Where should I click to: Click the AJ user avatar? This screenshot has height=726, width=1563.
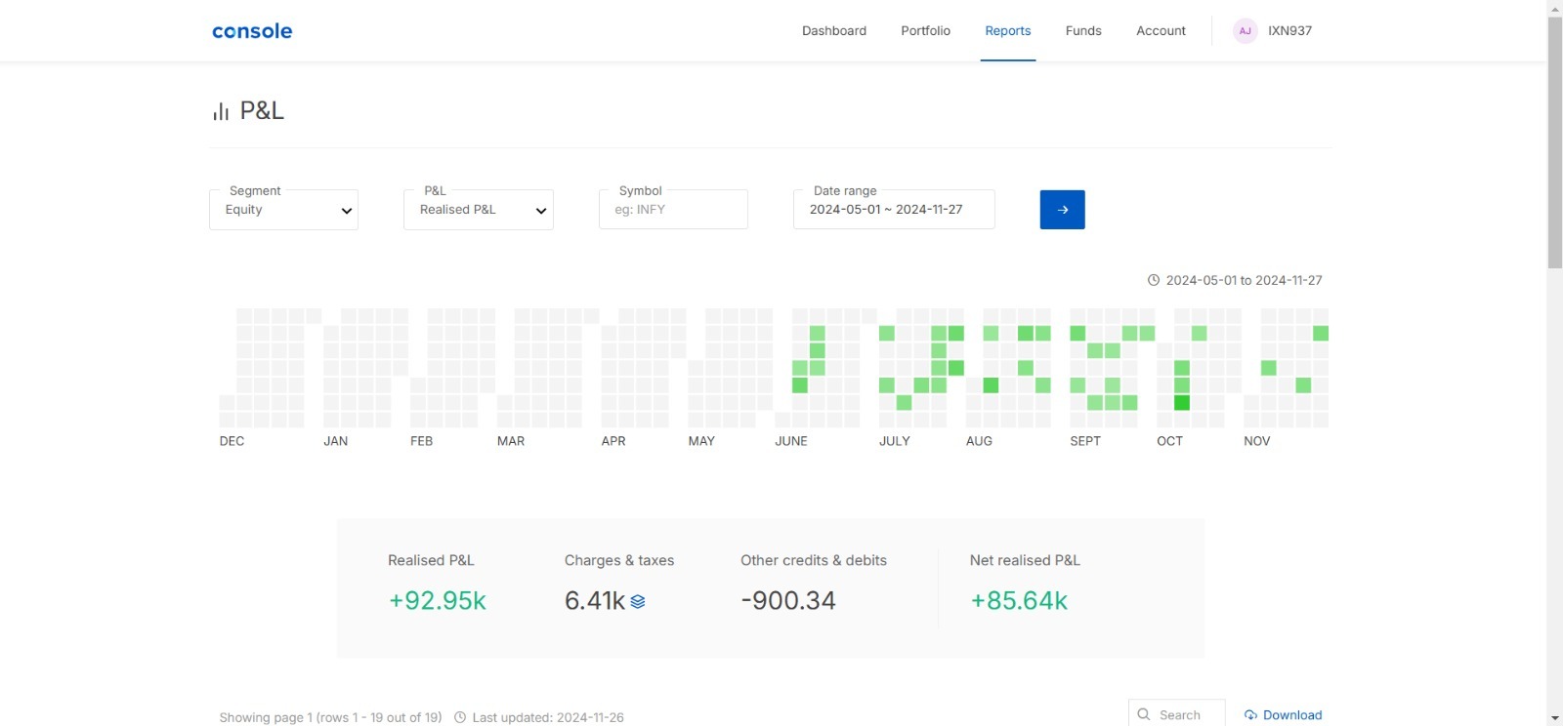pos(1245,31)
